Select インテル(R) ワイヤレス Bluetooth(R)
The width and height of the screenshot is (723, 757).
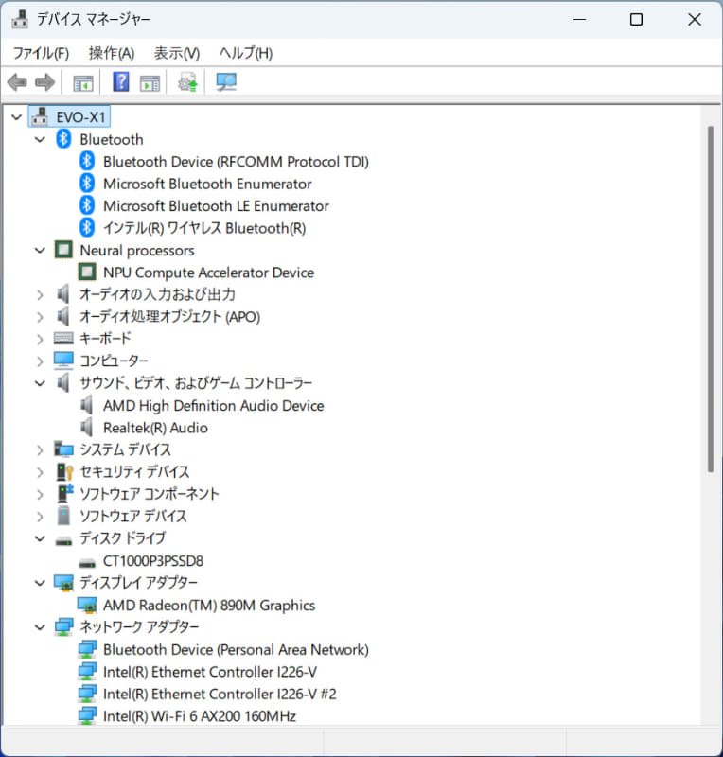pyautogui.click(x=204, y=228)
